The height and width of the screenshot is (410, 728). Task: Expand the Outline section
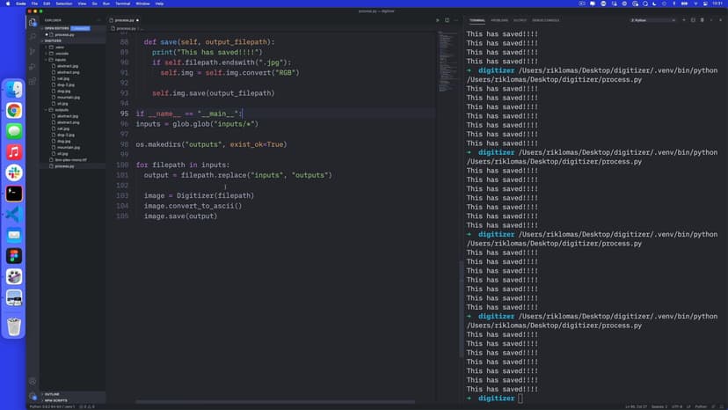click(52, 394)
